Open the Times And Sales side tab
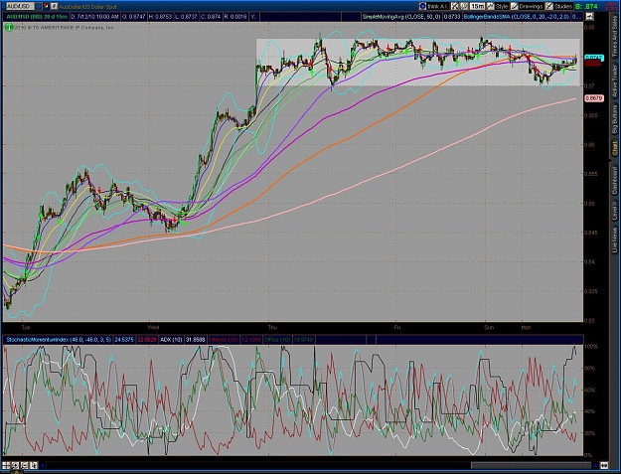This screenshot has height=474, width=621. coord(614,38)
